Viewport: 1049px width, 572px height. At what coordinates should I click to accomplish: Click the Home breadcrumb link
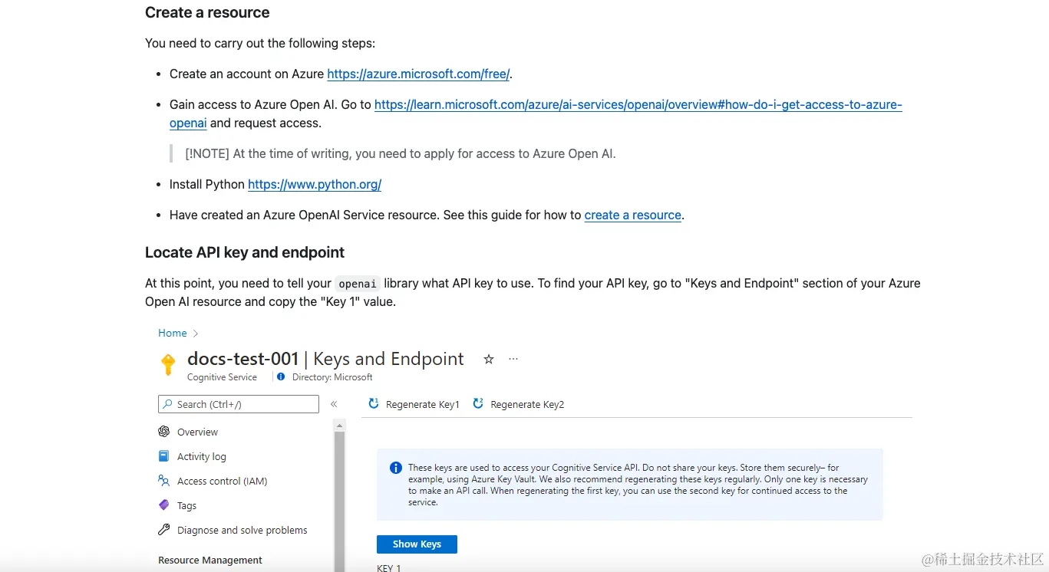pyautogui.click(x=173, y=333)
